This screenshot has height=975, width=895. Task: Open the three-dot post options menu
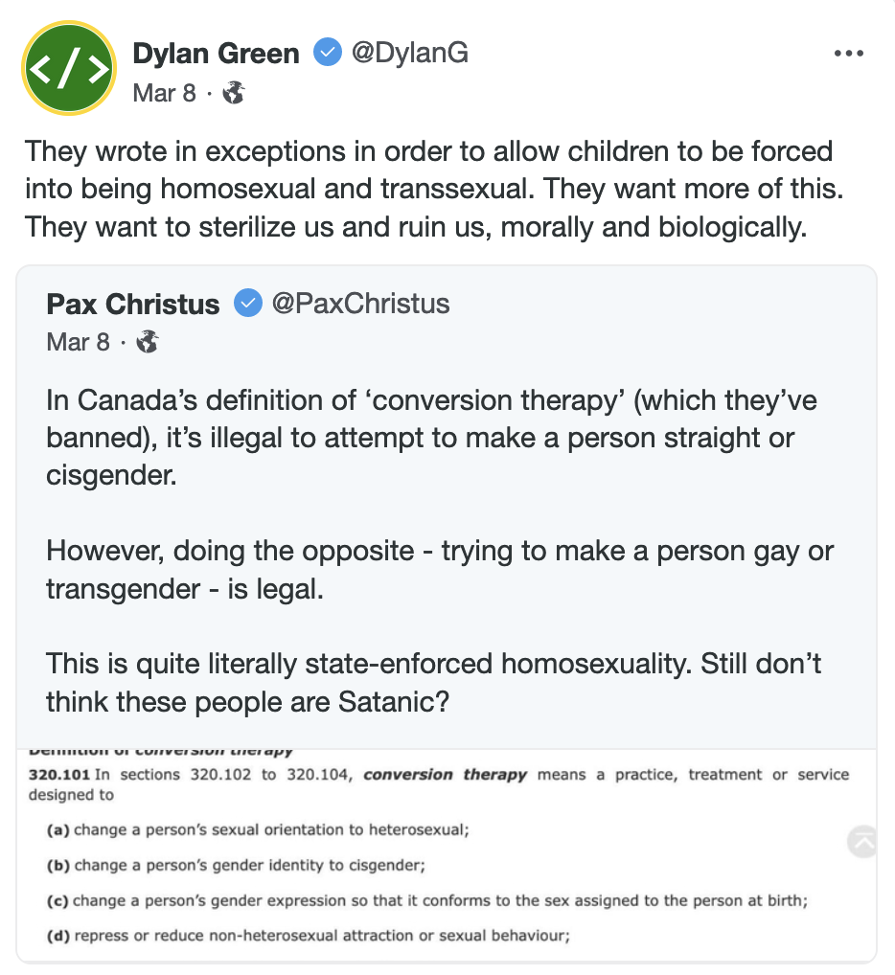[849, 54]
